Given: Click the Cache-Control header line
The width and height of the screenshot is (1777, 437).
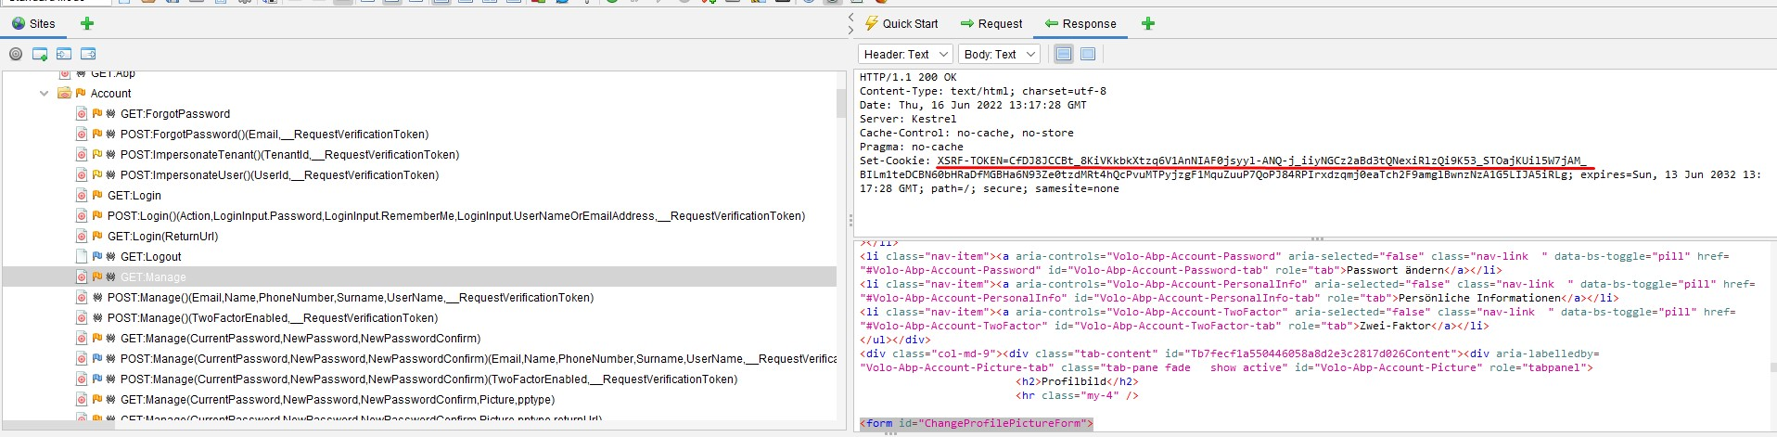Looking at the screenshot, I should (966, 133).
